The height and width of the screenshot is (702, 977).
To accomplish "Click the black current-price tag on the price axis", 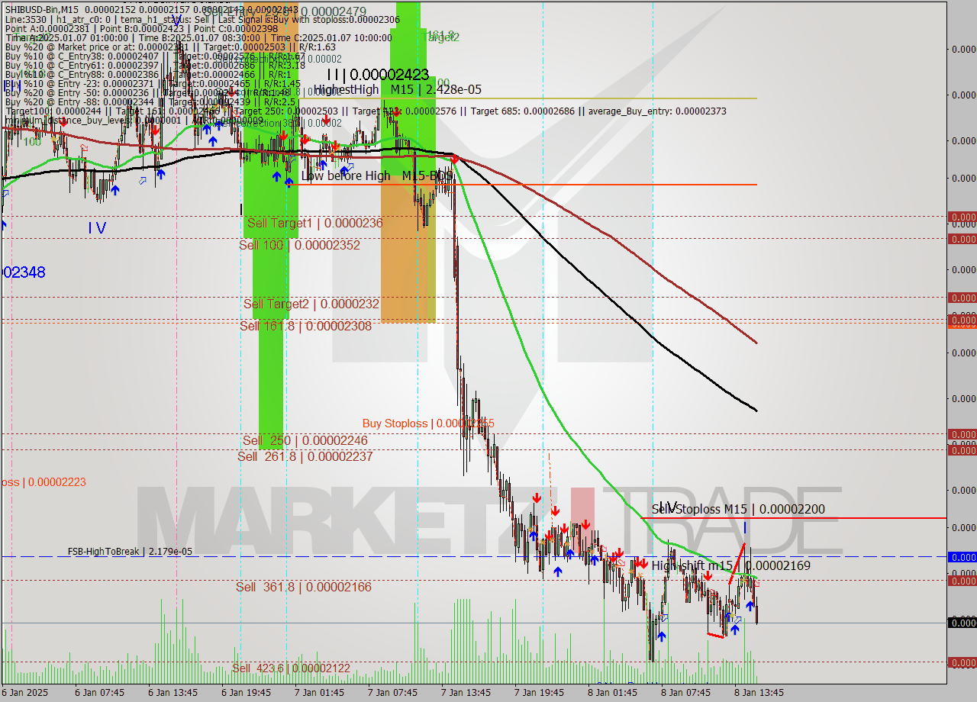I will (x=962, y=623).
